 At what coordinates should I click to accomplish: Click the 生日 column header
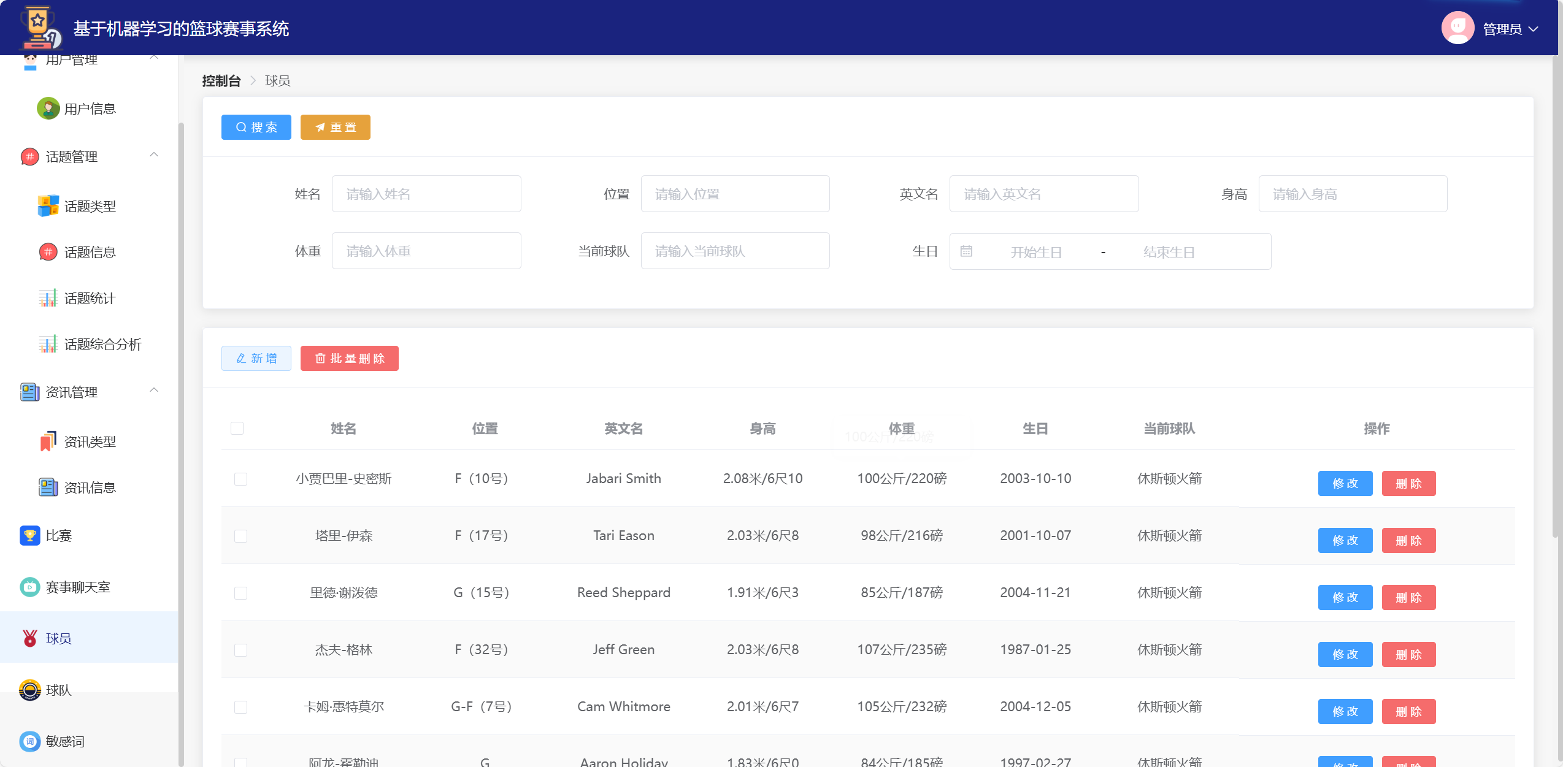(1035, 429)
